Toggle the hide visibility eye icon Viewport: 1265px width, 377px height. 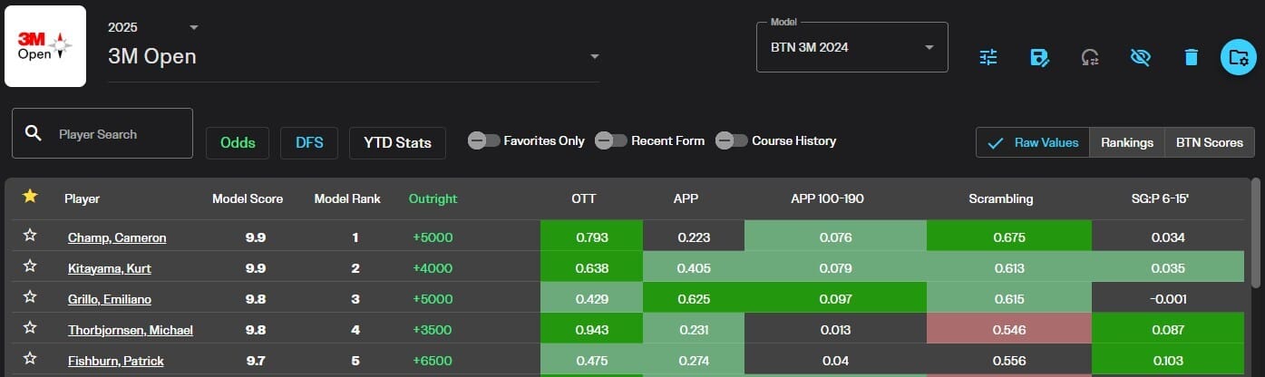pos(1141,57)
